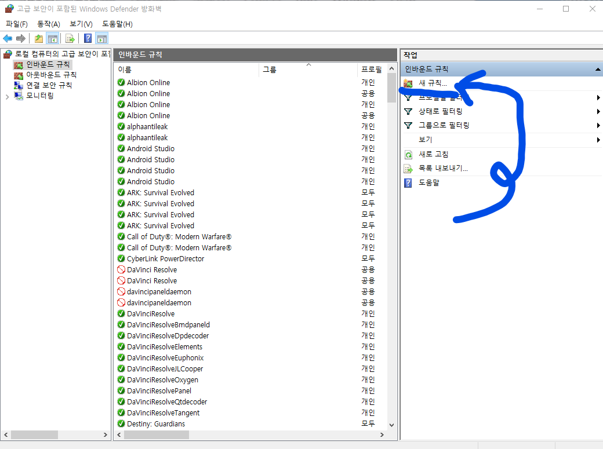Select the DaVinciResolveDpdecoder rule row
Viewport: 603px width, 449px height.
[250, 335]
